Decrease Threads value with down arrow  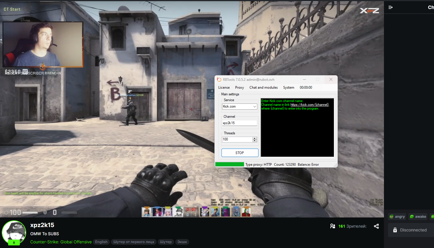[x=255, y=141]
